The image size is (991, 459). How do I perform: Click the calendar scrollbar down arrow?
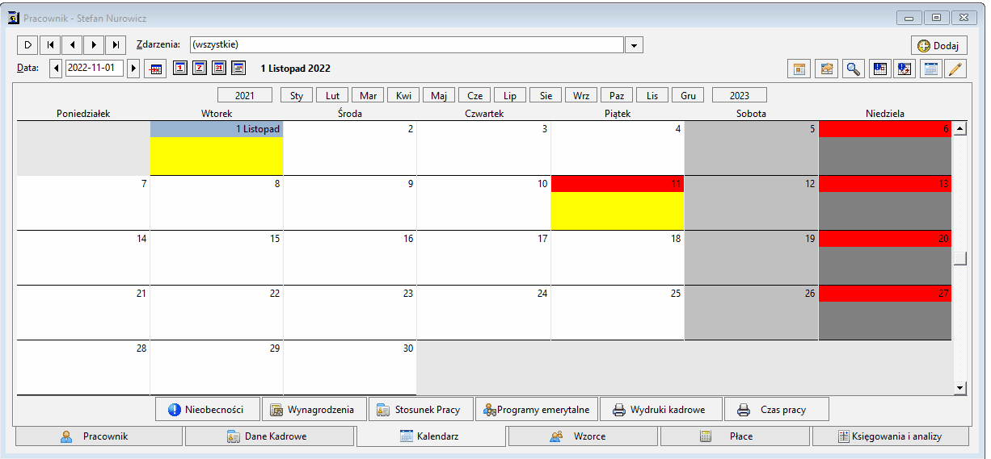point(960,388)
